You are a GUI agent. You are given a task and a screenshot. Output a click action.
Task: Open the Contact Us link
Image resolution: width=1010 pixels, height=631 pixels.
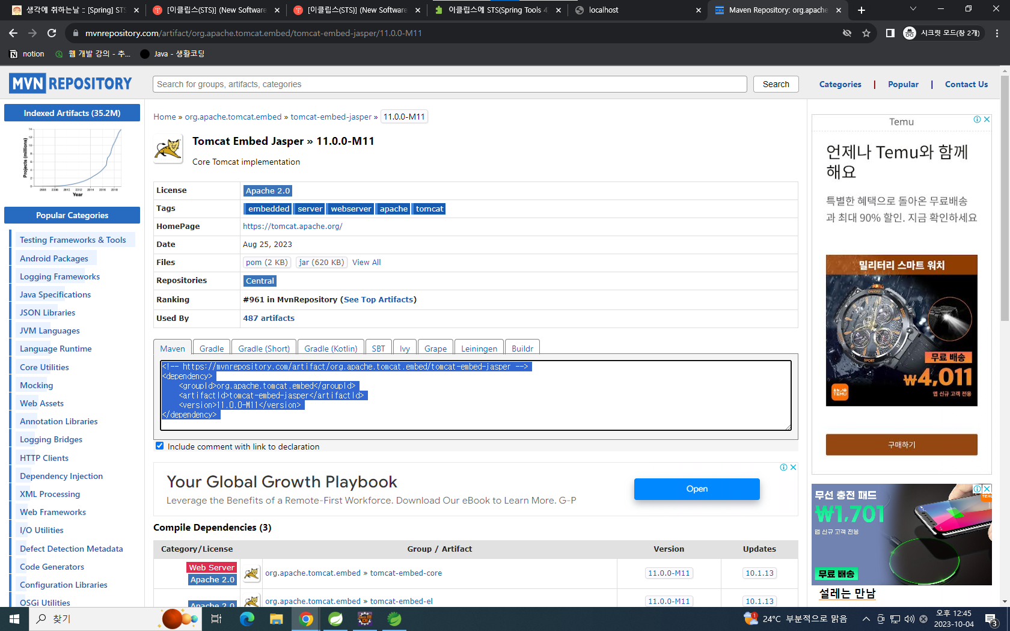click(x=966, y=84)
